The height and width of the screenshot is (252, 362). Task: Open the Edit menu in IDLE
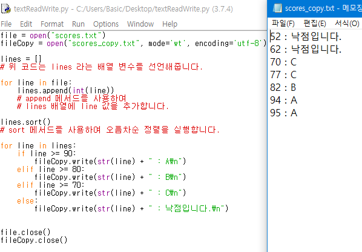(x=26, y=24)
